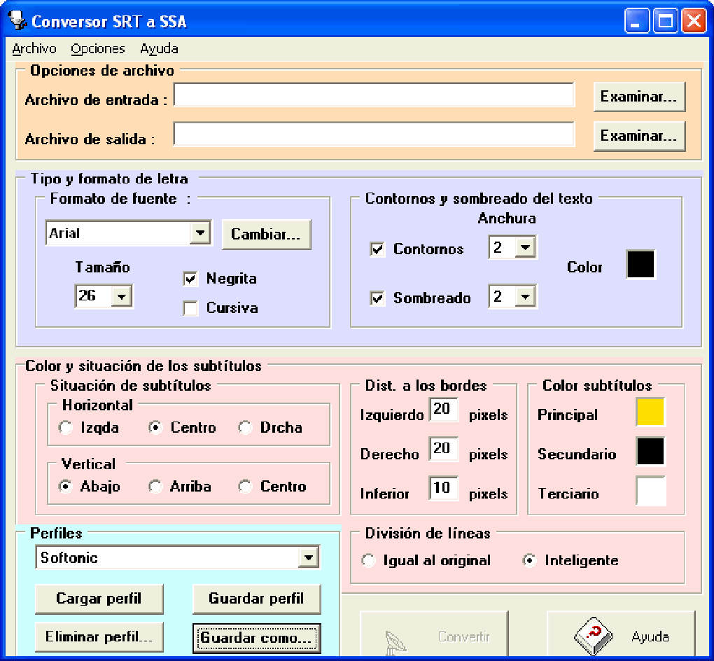Open the Contornos width dropdown
The image size is (714, 661).
point(526,247)
